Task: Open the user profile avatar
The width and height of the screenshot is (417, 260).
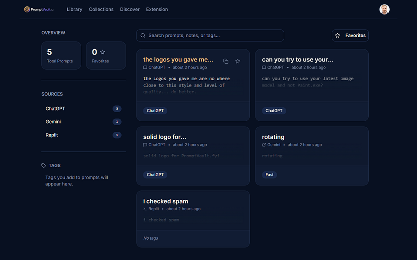Action: pos(384,9)
